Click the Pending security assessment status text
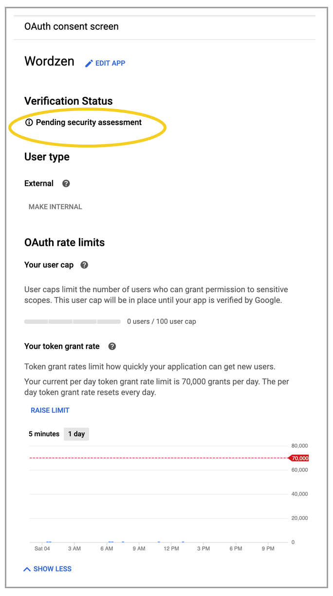This screenshot has height=596, width=333. pyautogui.click(x=89, y=122)
